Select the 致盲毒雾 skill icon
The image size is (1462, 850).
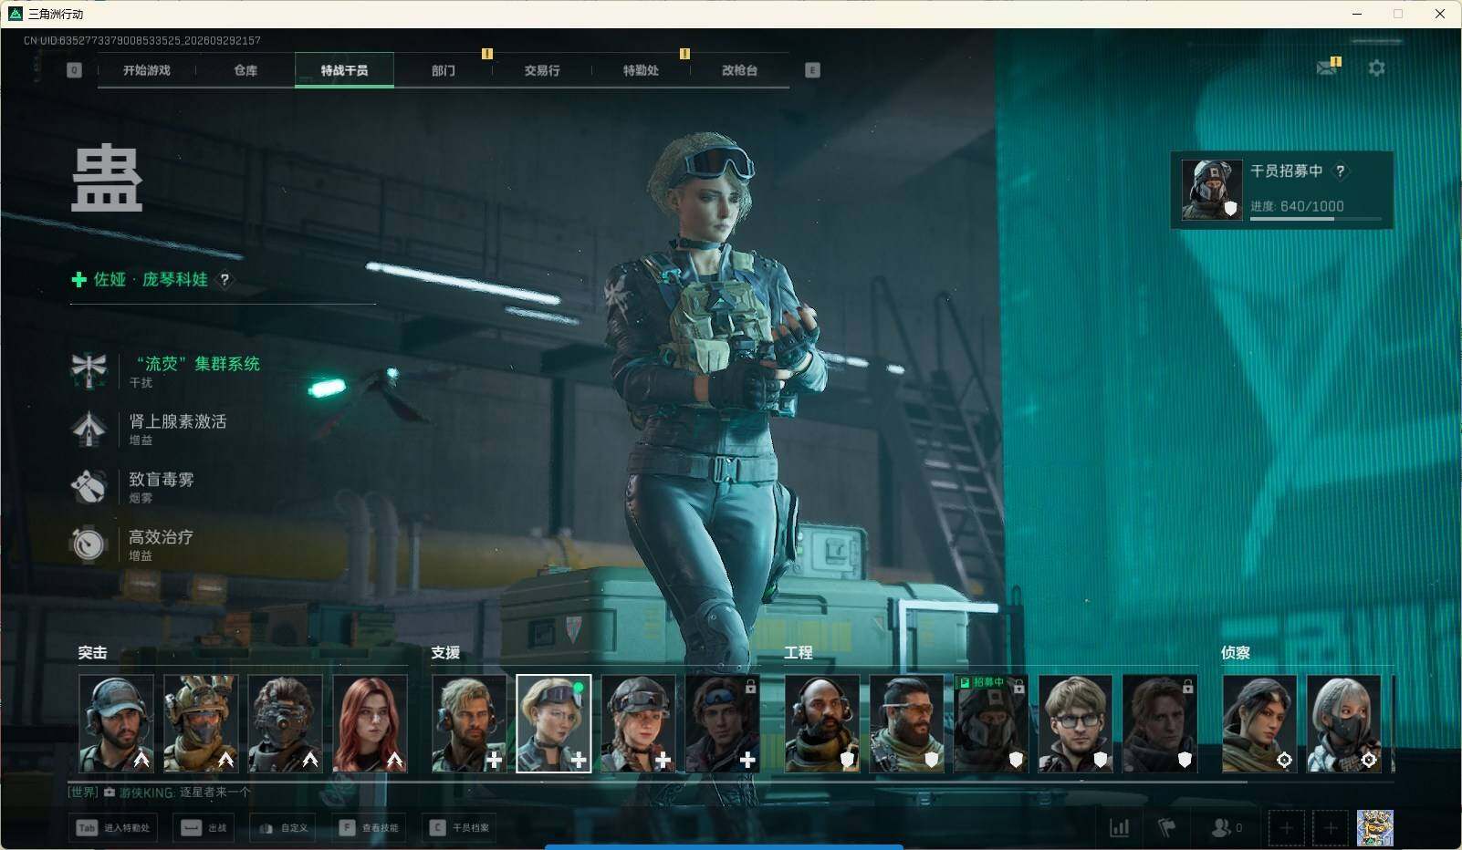[89, 486]
